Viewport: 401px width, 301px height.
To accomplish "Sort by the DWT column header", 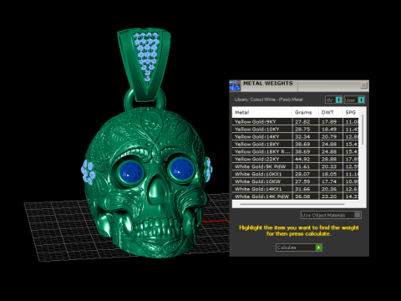I will 330,112.
